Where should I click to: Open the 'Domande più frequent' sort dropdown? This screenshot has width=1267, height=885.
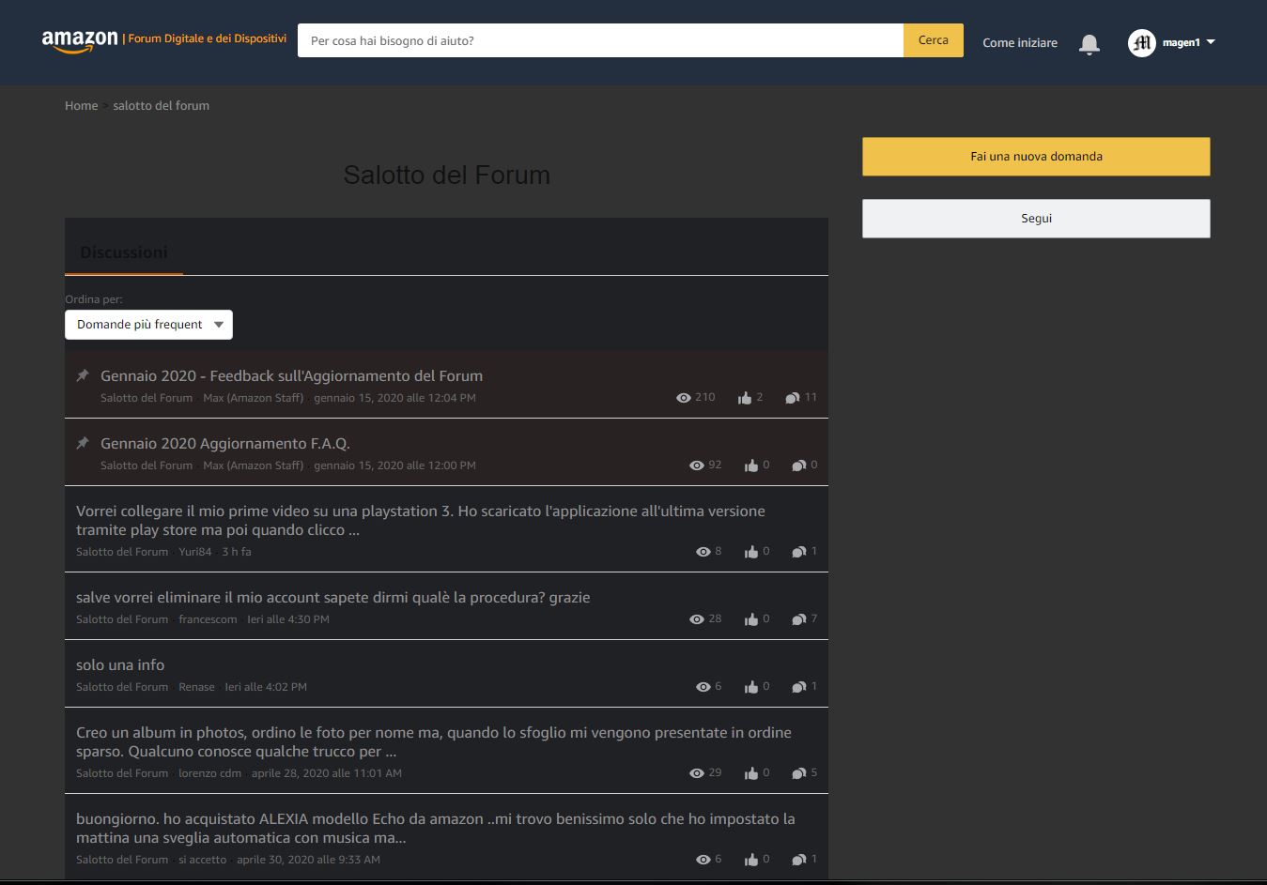(x=147, y=324)
